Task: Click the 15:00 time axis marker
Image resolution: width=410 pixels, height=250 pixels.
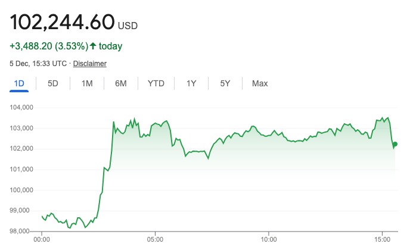Action: pyautogui.click(x=381, y=239)
